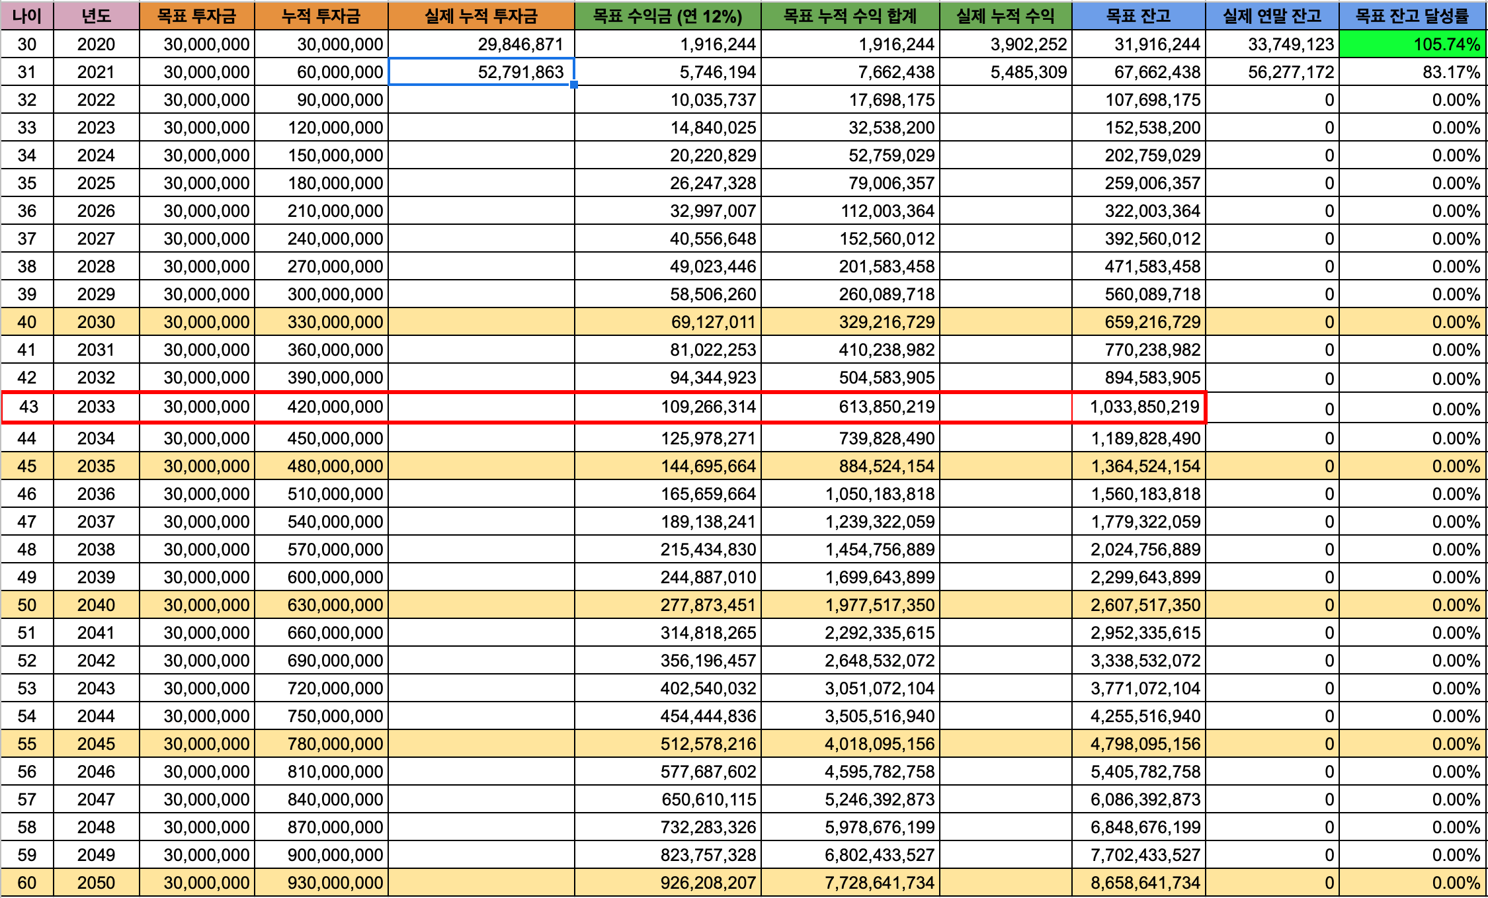Viewport: 1488px width, 898px height.
Task: Click the 목표 투자금 header cell
Action: click(x=197, y=15)
